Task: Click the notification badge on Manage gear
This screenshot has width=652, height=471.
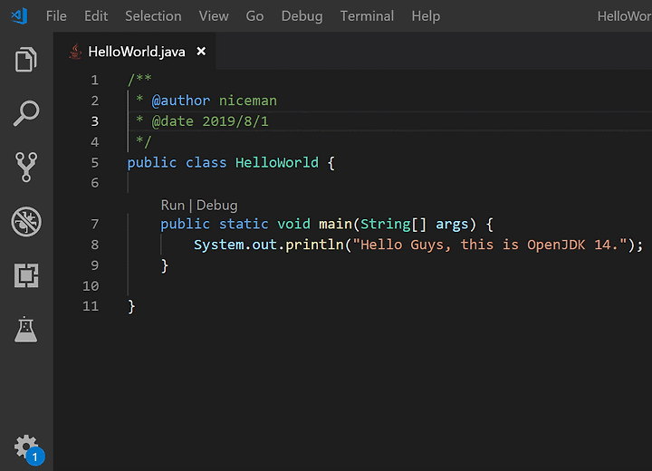Action: click(35, 457)
